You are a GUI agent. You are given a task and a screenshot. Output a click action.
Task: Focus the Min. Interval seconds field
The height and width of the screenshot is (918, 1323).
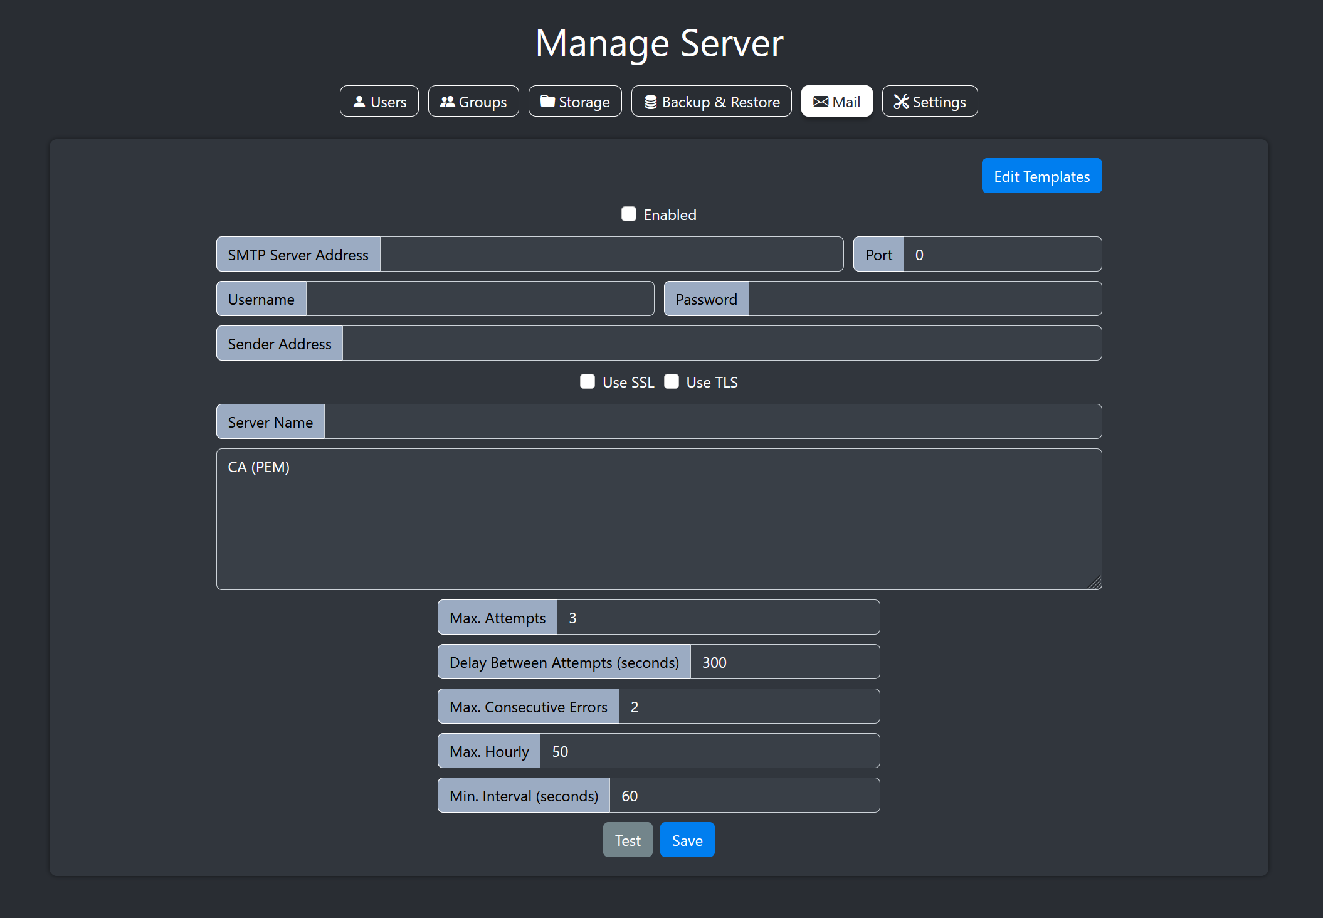tap(744, 796)
